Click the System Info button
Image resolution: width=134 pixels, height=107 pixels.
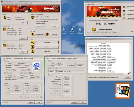[x=40, y=27]
